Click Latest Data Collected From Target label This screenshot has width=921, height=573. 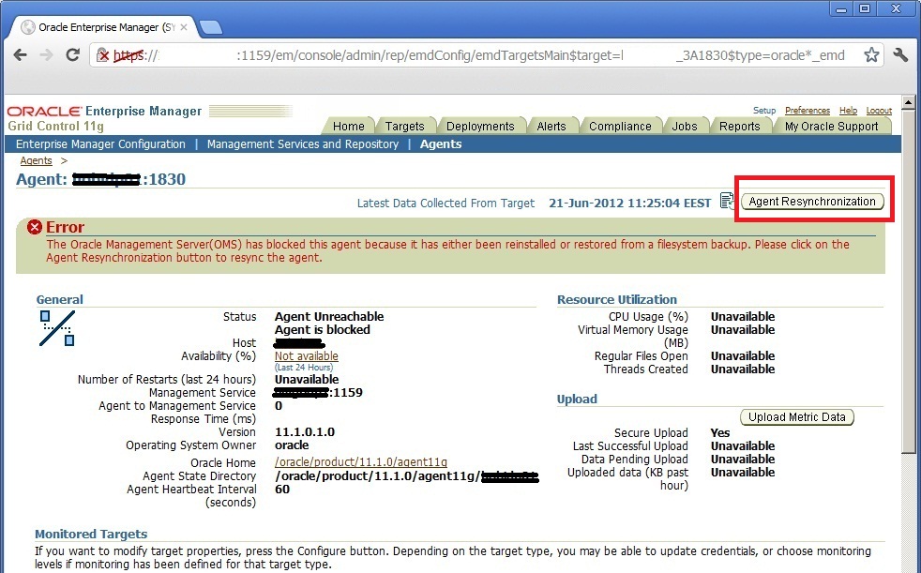(445, 204)
